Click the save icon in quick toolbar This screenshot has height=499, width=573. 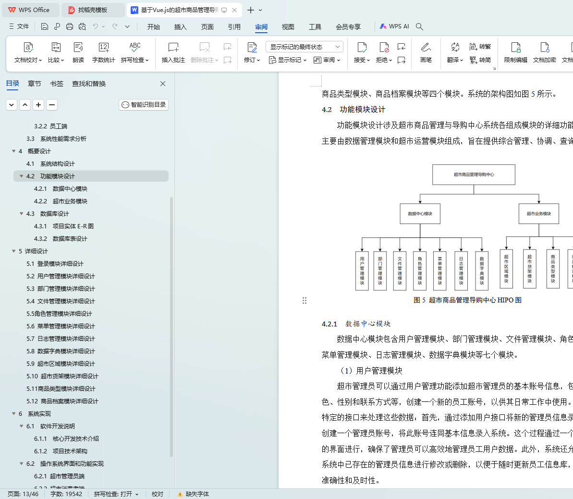pyautogui.click(x=45, y=26)
